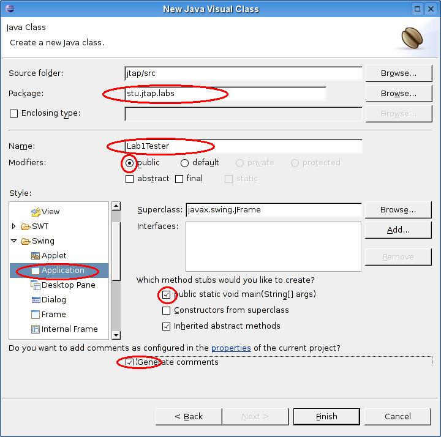The image size is (441, 437).
Task: Click the style list scroll down arrow
Action: point(116,335)
